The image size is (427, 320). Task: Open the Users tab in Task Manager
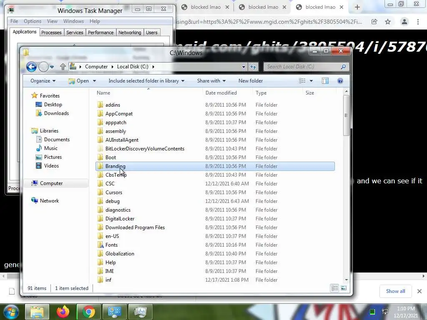151,32
